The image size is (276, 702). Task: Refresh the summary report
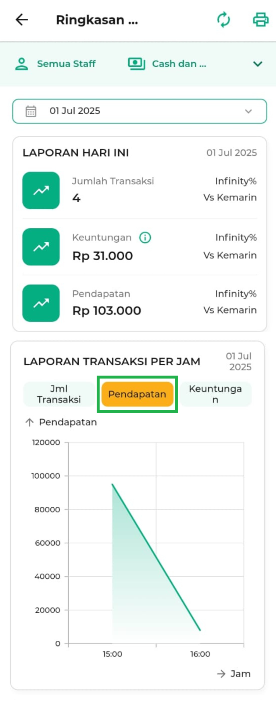tap(223, 20)
